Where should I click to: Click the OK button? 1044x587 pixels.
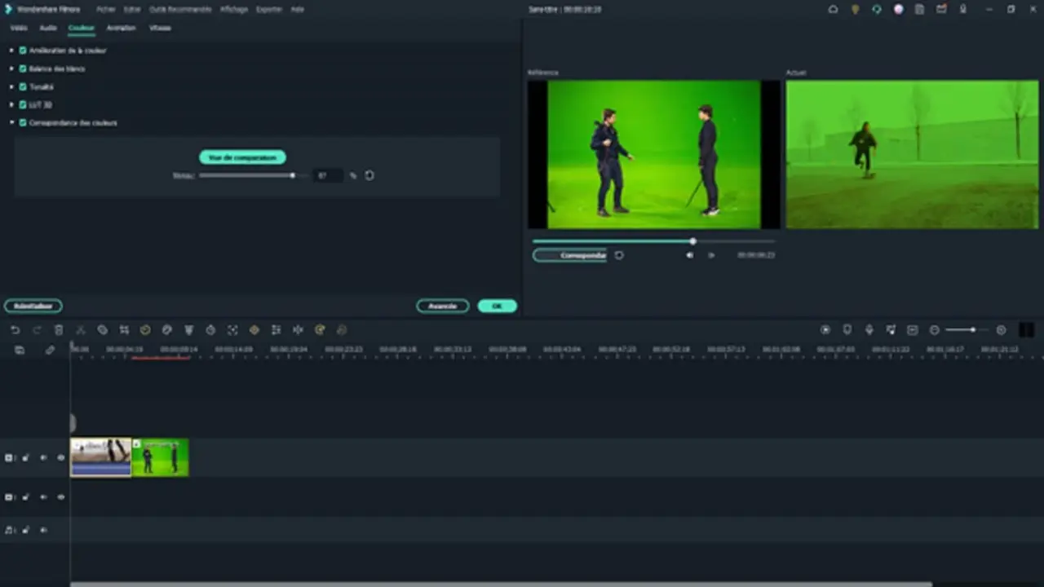coord(497,307)
